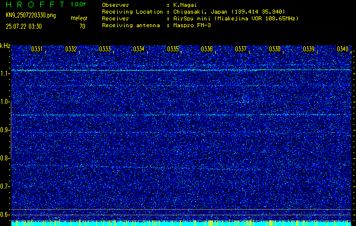Click the Chigasaki, Japan location value
Viewport: 356px width, 226px height.
coord(229,12)
